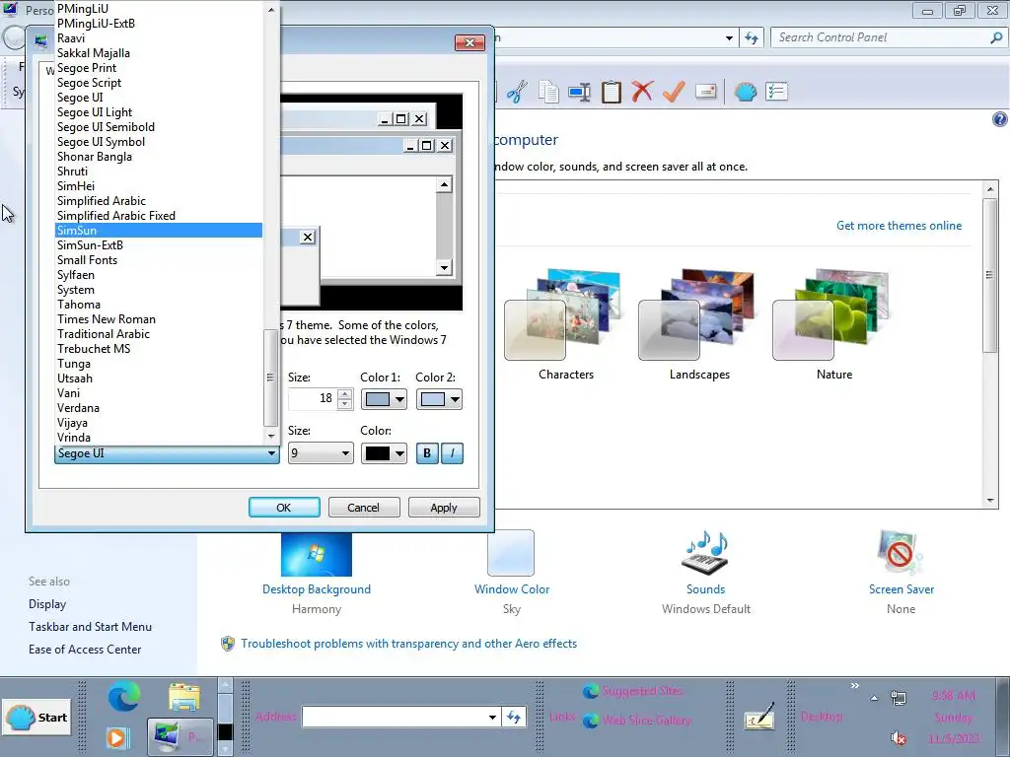Image resolution: width=1010 pixels, height=757 pixels.
Task: Toggle the Bold B font button
Action: (427, 453)
